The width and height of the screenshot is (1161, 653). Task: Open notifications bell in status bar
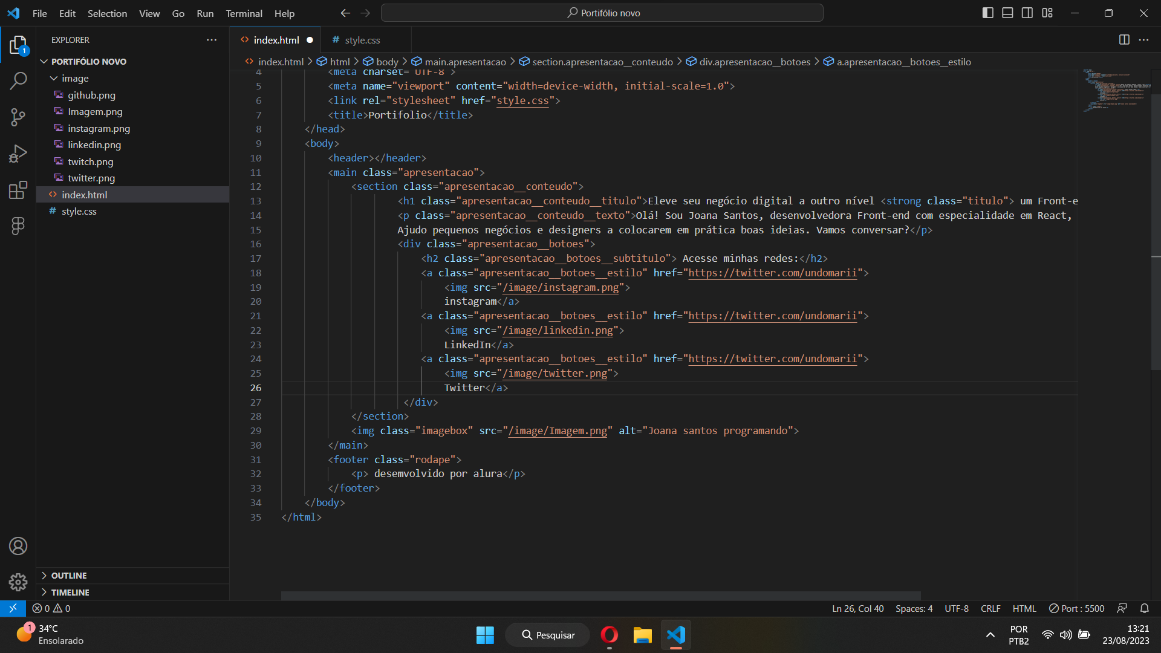coord(1144,608)
